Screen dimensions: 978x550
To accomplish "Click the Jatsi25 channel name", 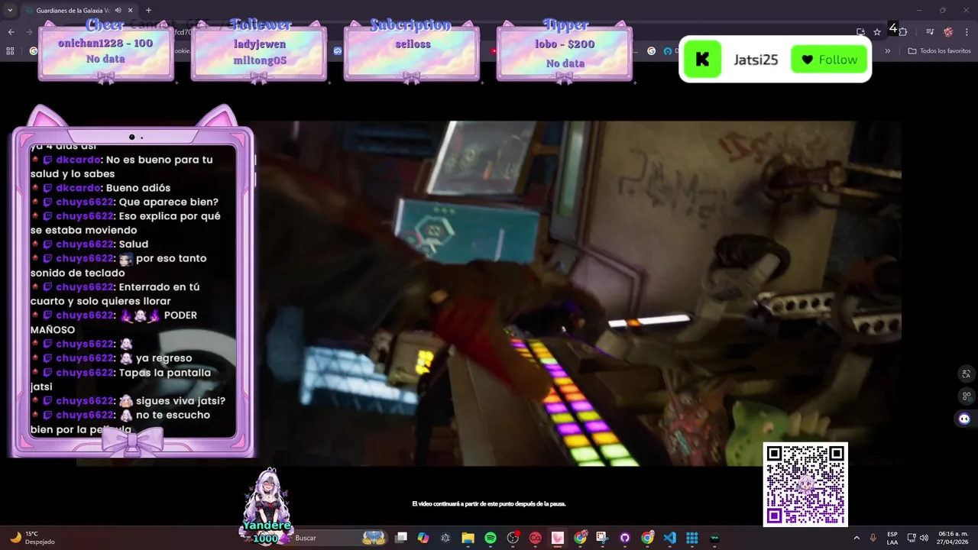I will (756, 60).
